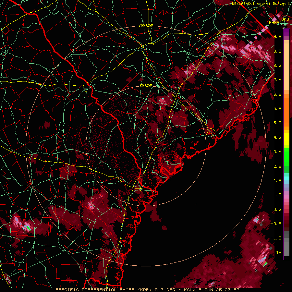Click the KCLX radar site identifier
The image size is (292, 292).
pos(190,290)
